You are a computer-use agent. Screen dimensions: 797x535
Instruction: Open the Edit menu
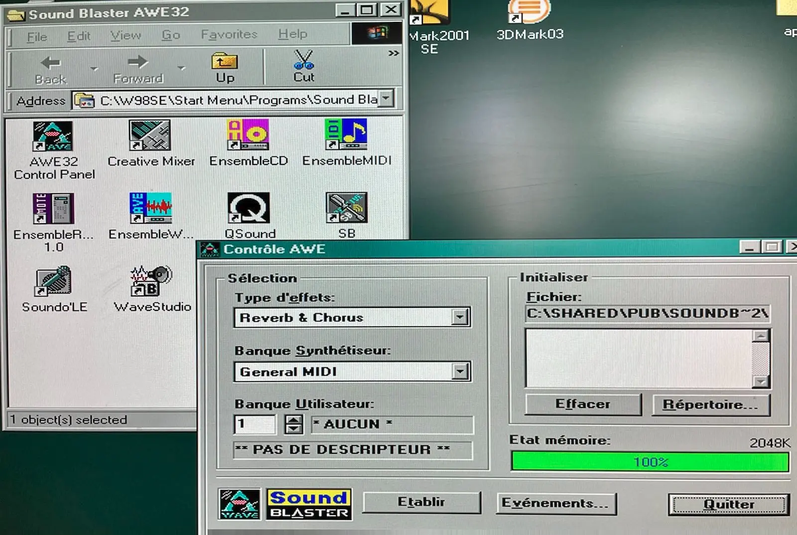tap(79, 36)
